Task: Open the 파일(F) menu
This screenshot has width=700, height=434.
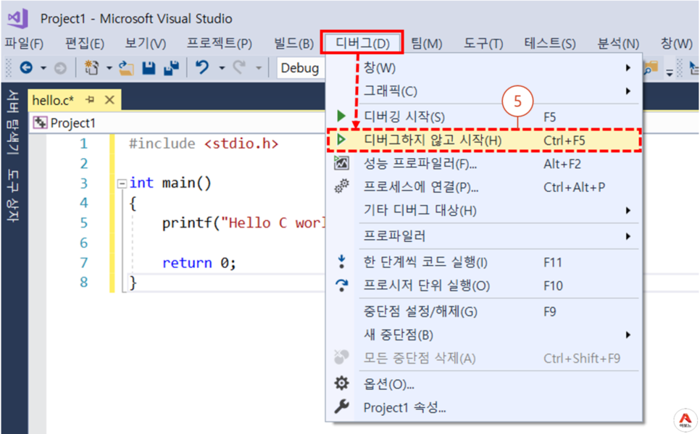Action: tap(24, 43)
